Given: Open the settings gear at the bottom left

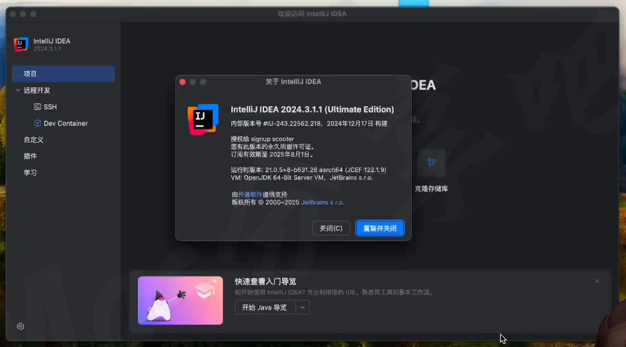Looking at the screenshot, I should coord(20,326).
